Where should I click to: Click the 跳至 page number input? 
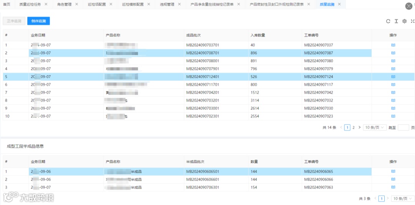[403, 127]
